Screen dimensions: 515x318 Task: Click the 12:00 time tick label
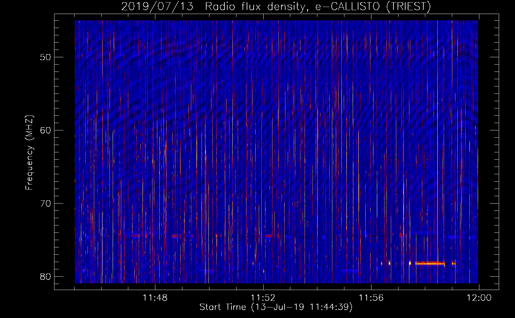(479, 298)
